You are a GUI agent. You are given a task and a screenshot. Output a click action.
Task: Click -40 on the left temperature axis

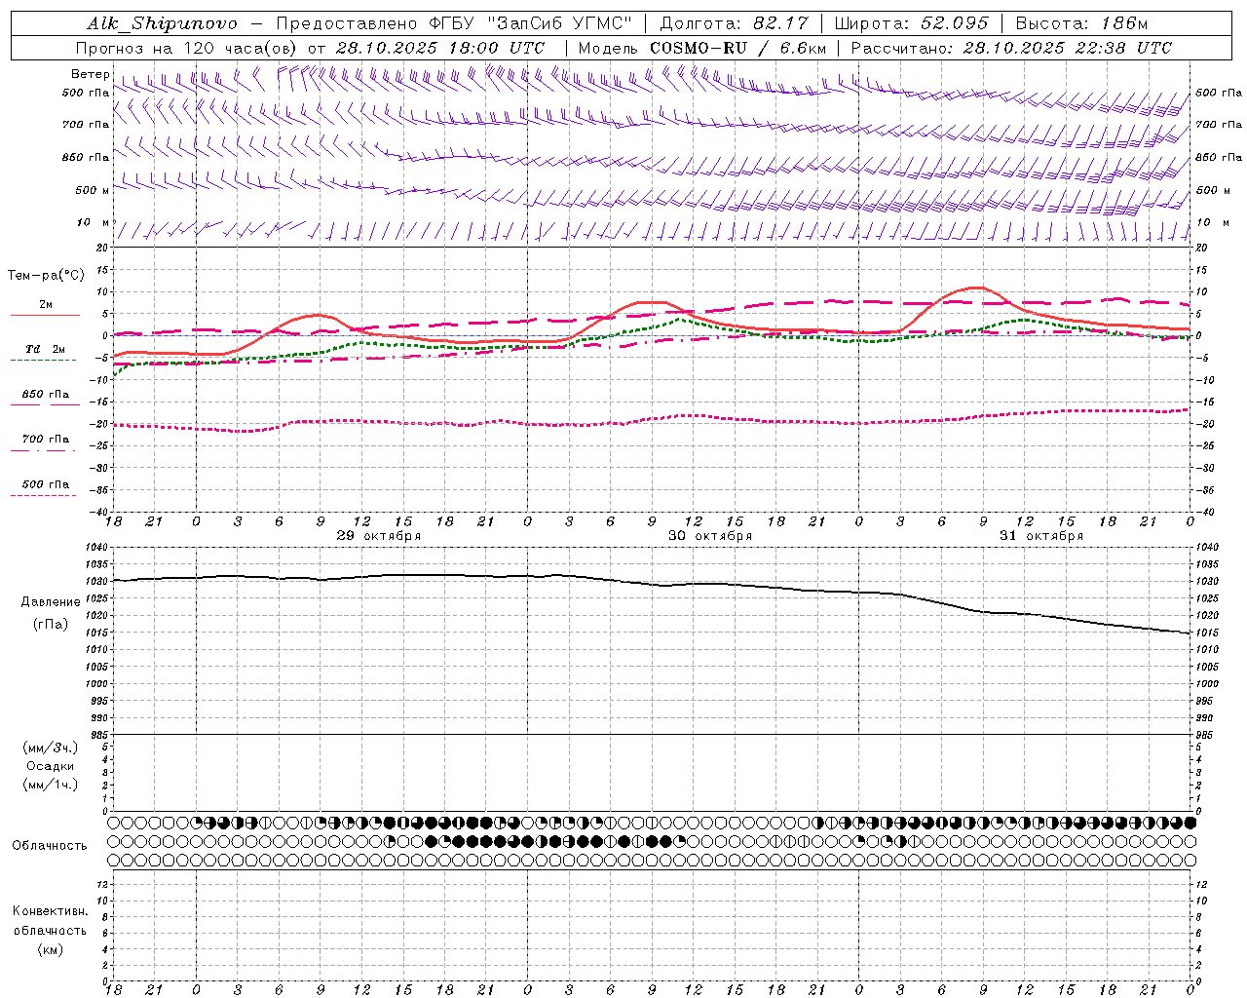click(100, 512)
